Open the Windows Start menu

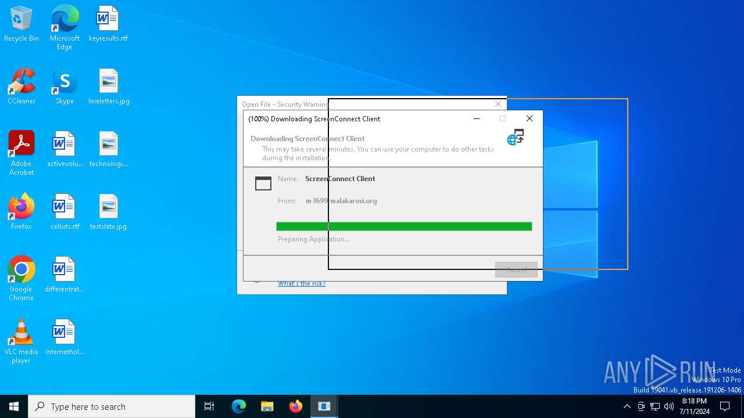(14, 406)
